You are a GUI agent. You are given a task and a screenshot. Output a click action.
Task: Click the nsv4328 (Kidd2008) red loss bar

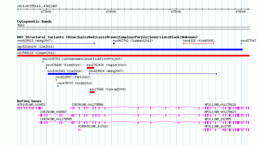click(199, 43)
